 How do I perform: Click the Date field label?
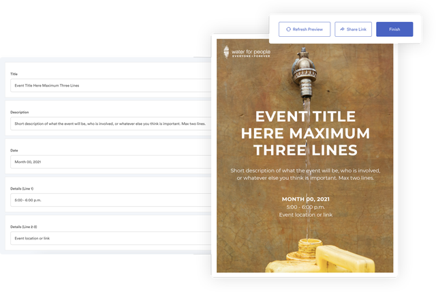point(14,150)
